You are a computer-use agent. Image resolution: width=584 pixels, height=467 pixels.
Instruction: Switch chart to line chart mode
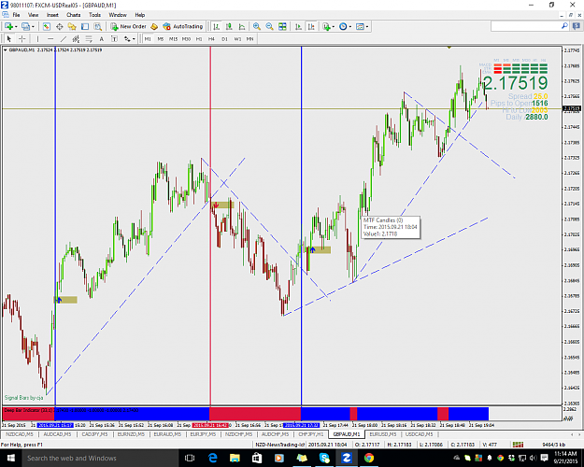tap(242, 26)
